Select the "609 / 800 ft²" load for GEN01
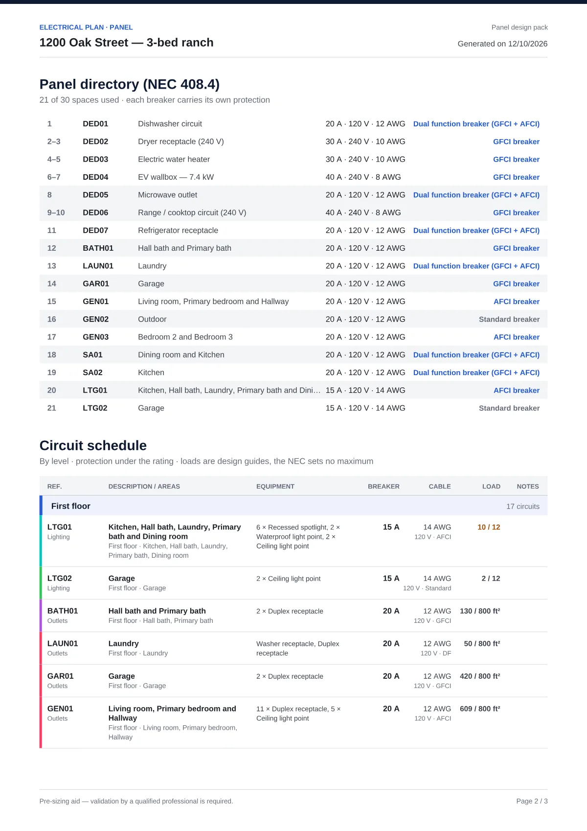587x831 pixels. click(x=480, y=709)
